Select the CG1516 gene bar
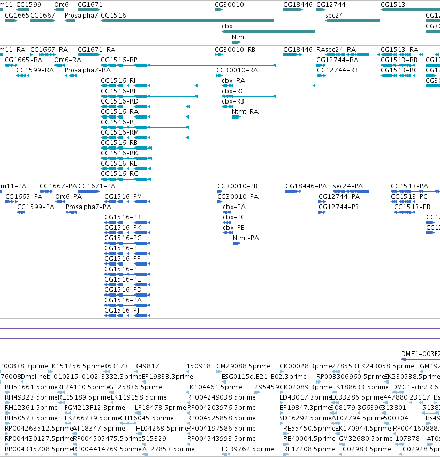Screen dimensions: 440x457 tap(187, 21)
